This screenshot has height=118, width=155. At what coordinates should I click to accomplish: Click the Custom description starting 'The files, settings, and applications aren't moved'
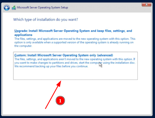[x=75, y=63]
